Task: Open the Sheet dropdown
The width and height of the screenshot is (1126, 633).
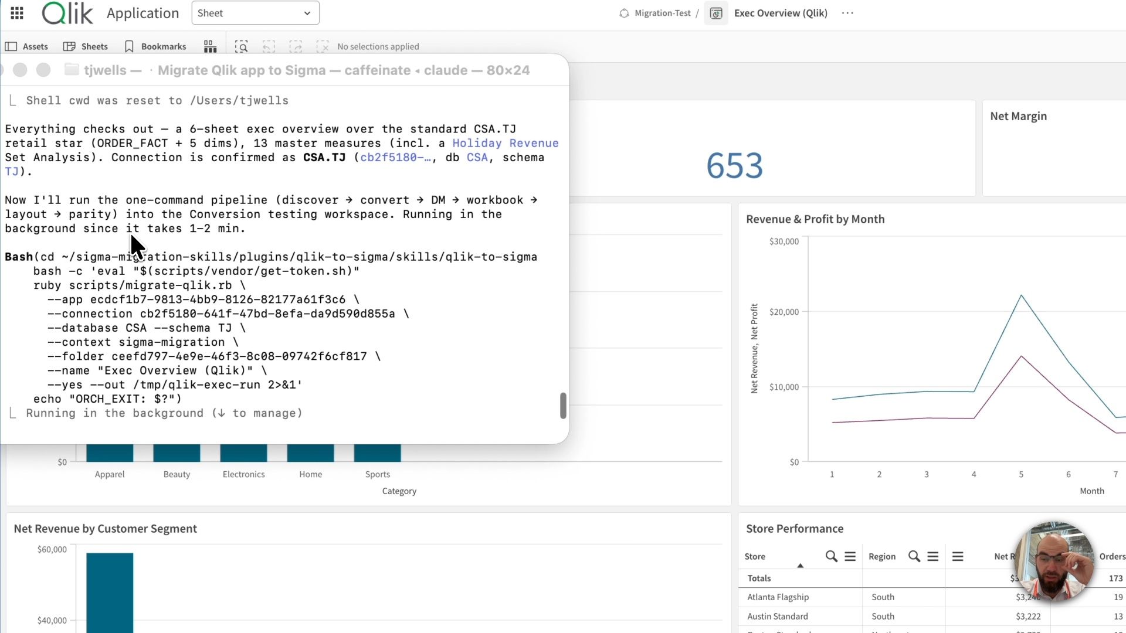Action: (x=255, y=13)
